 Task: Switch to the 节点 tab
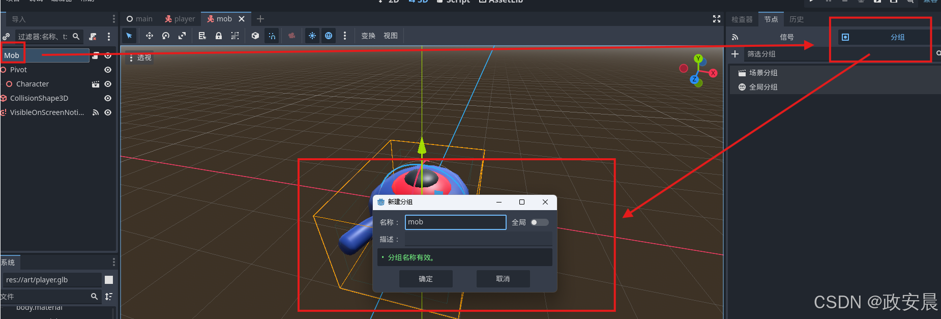771,19
